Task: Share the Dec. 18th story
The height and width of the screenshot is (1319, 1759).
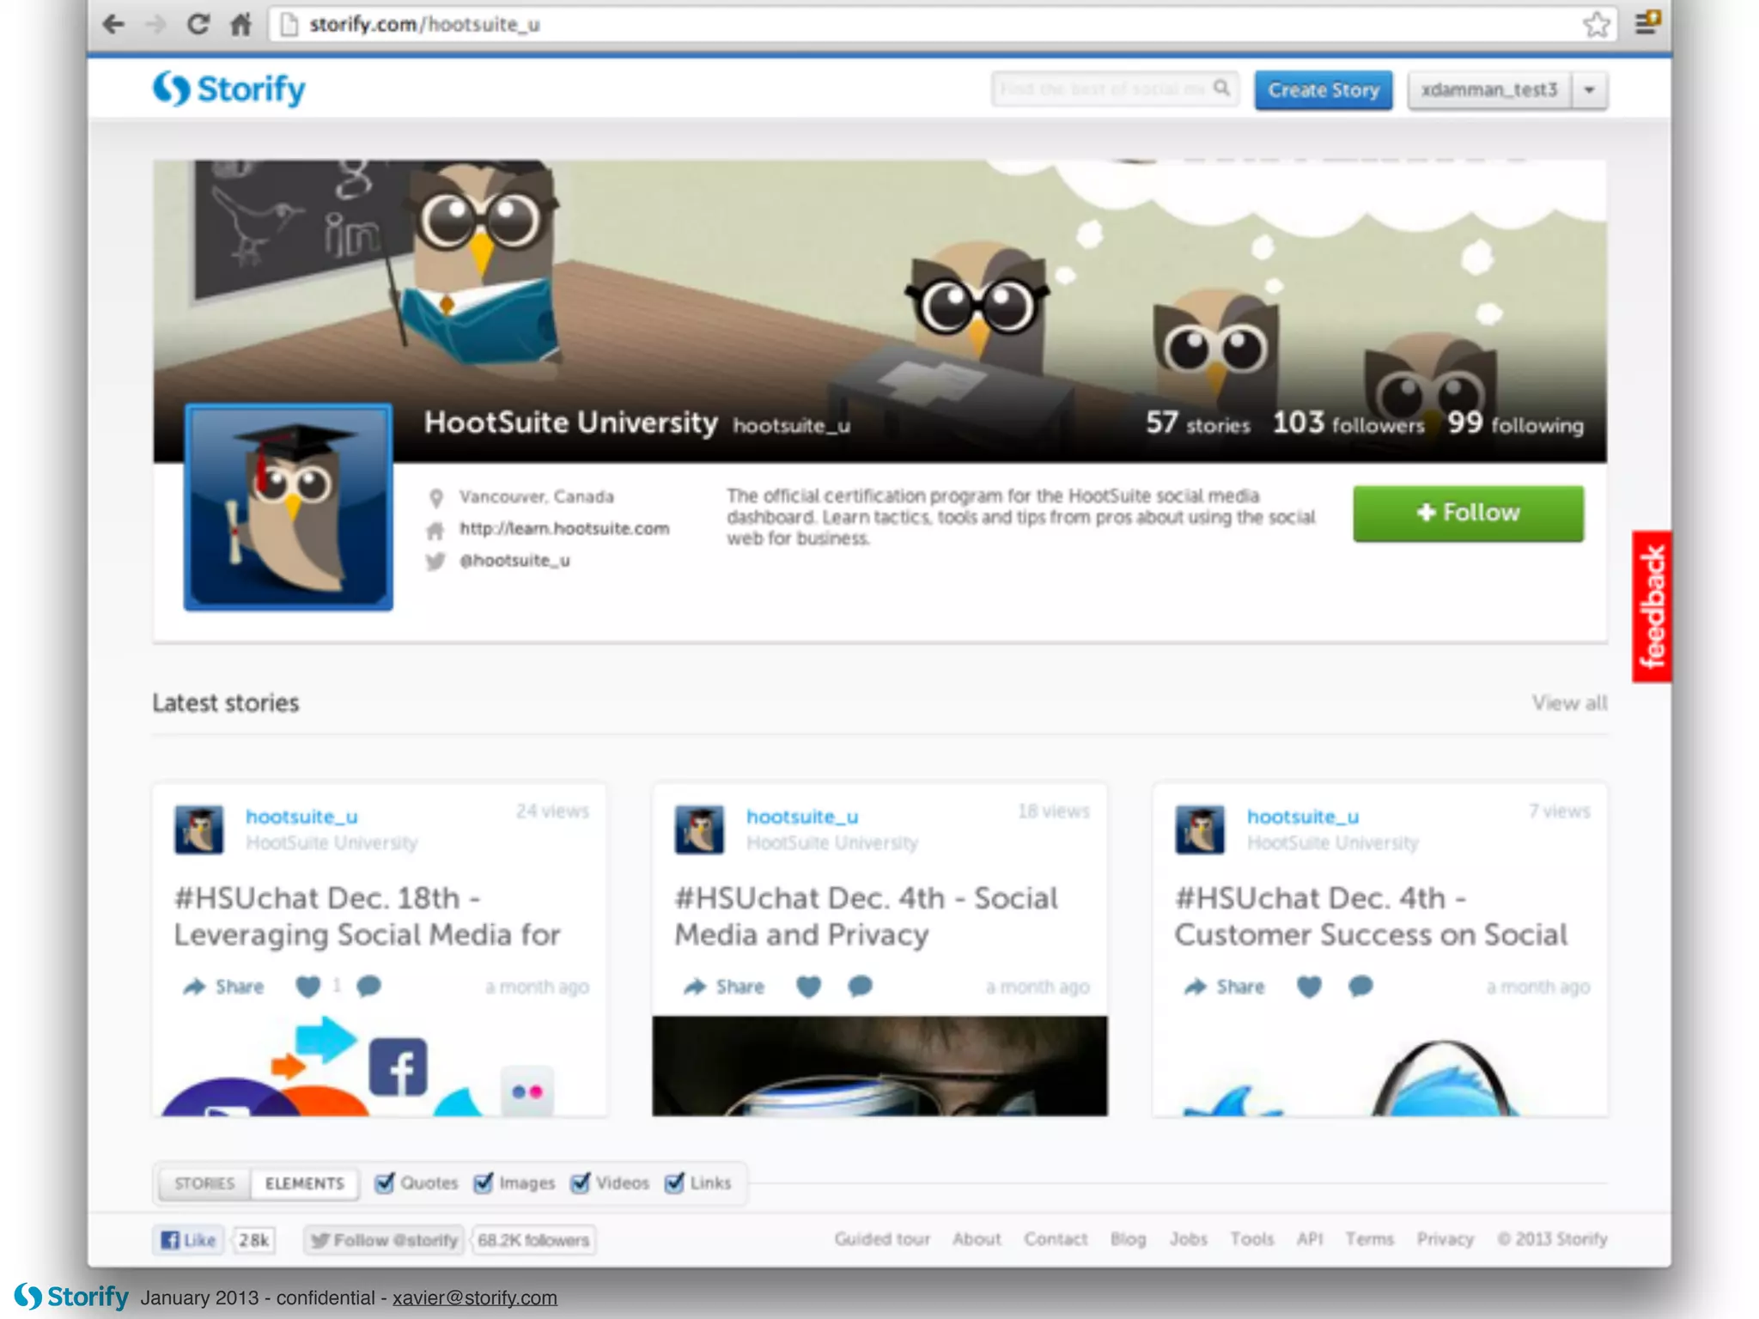Action: coord(223,987)
